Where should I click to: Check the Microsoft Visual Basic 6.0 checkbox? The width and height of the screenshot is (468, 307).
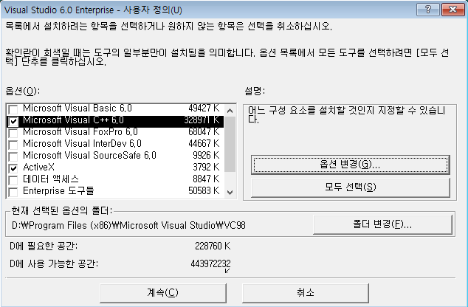tap(13, 109)
